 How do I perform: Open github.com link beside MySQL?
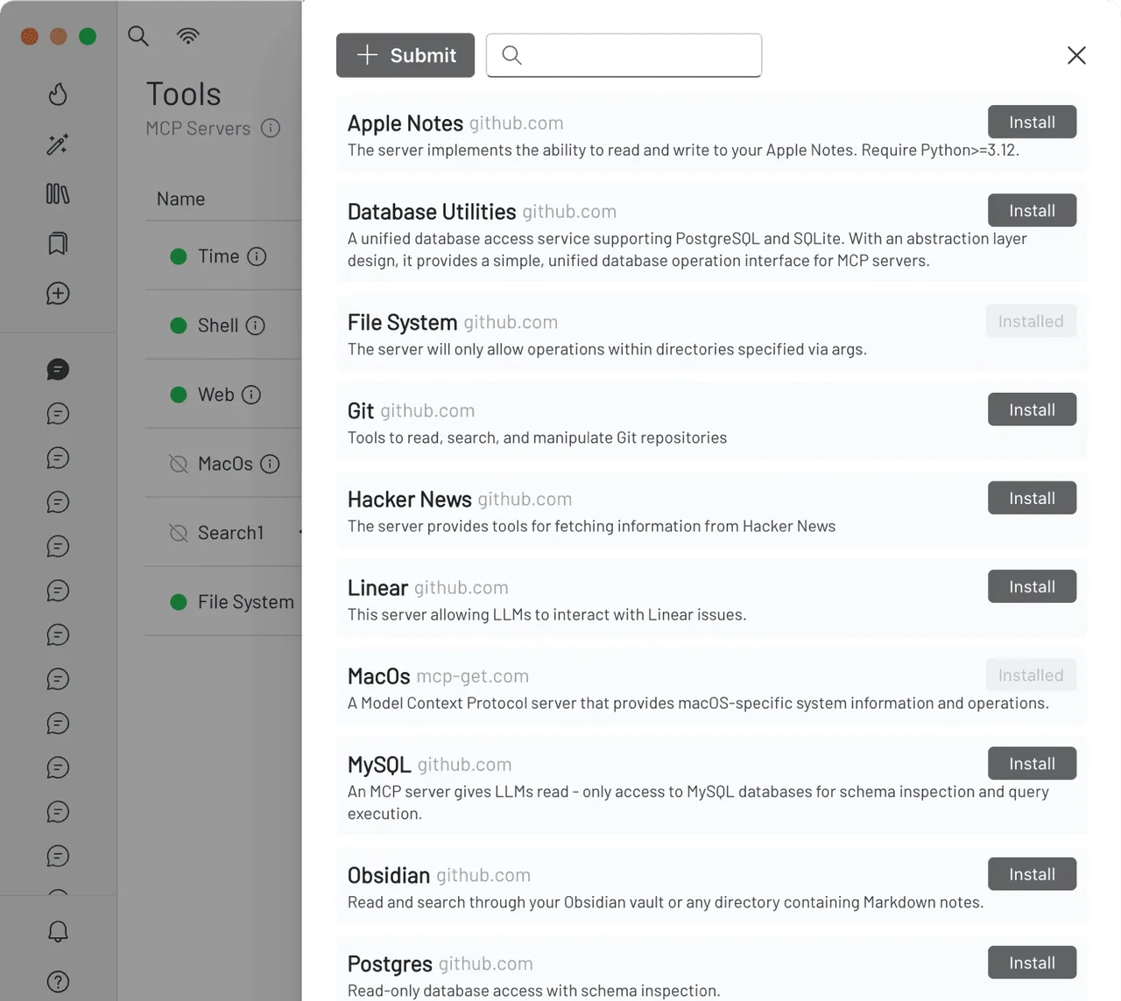point(464,765)
